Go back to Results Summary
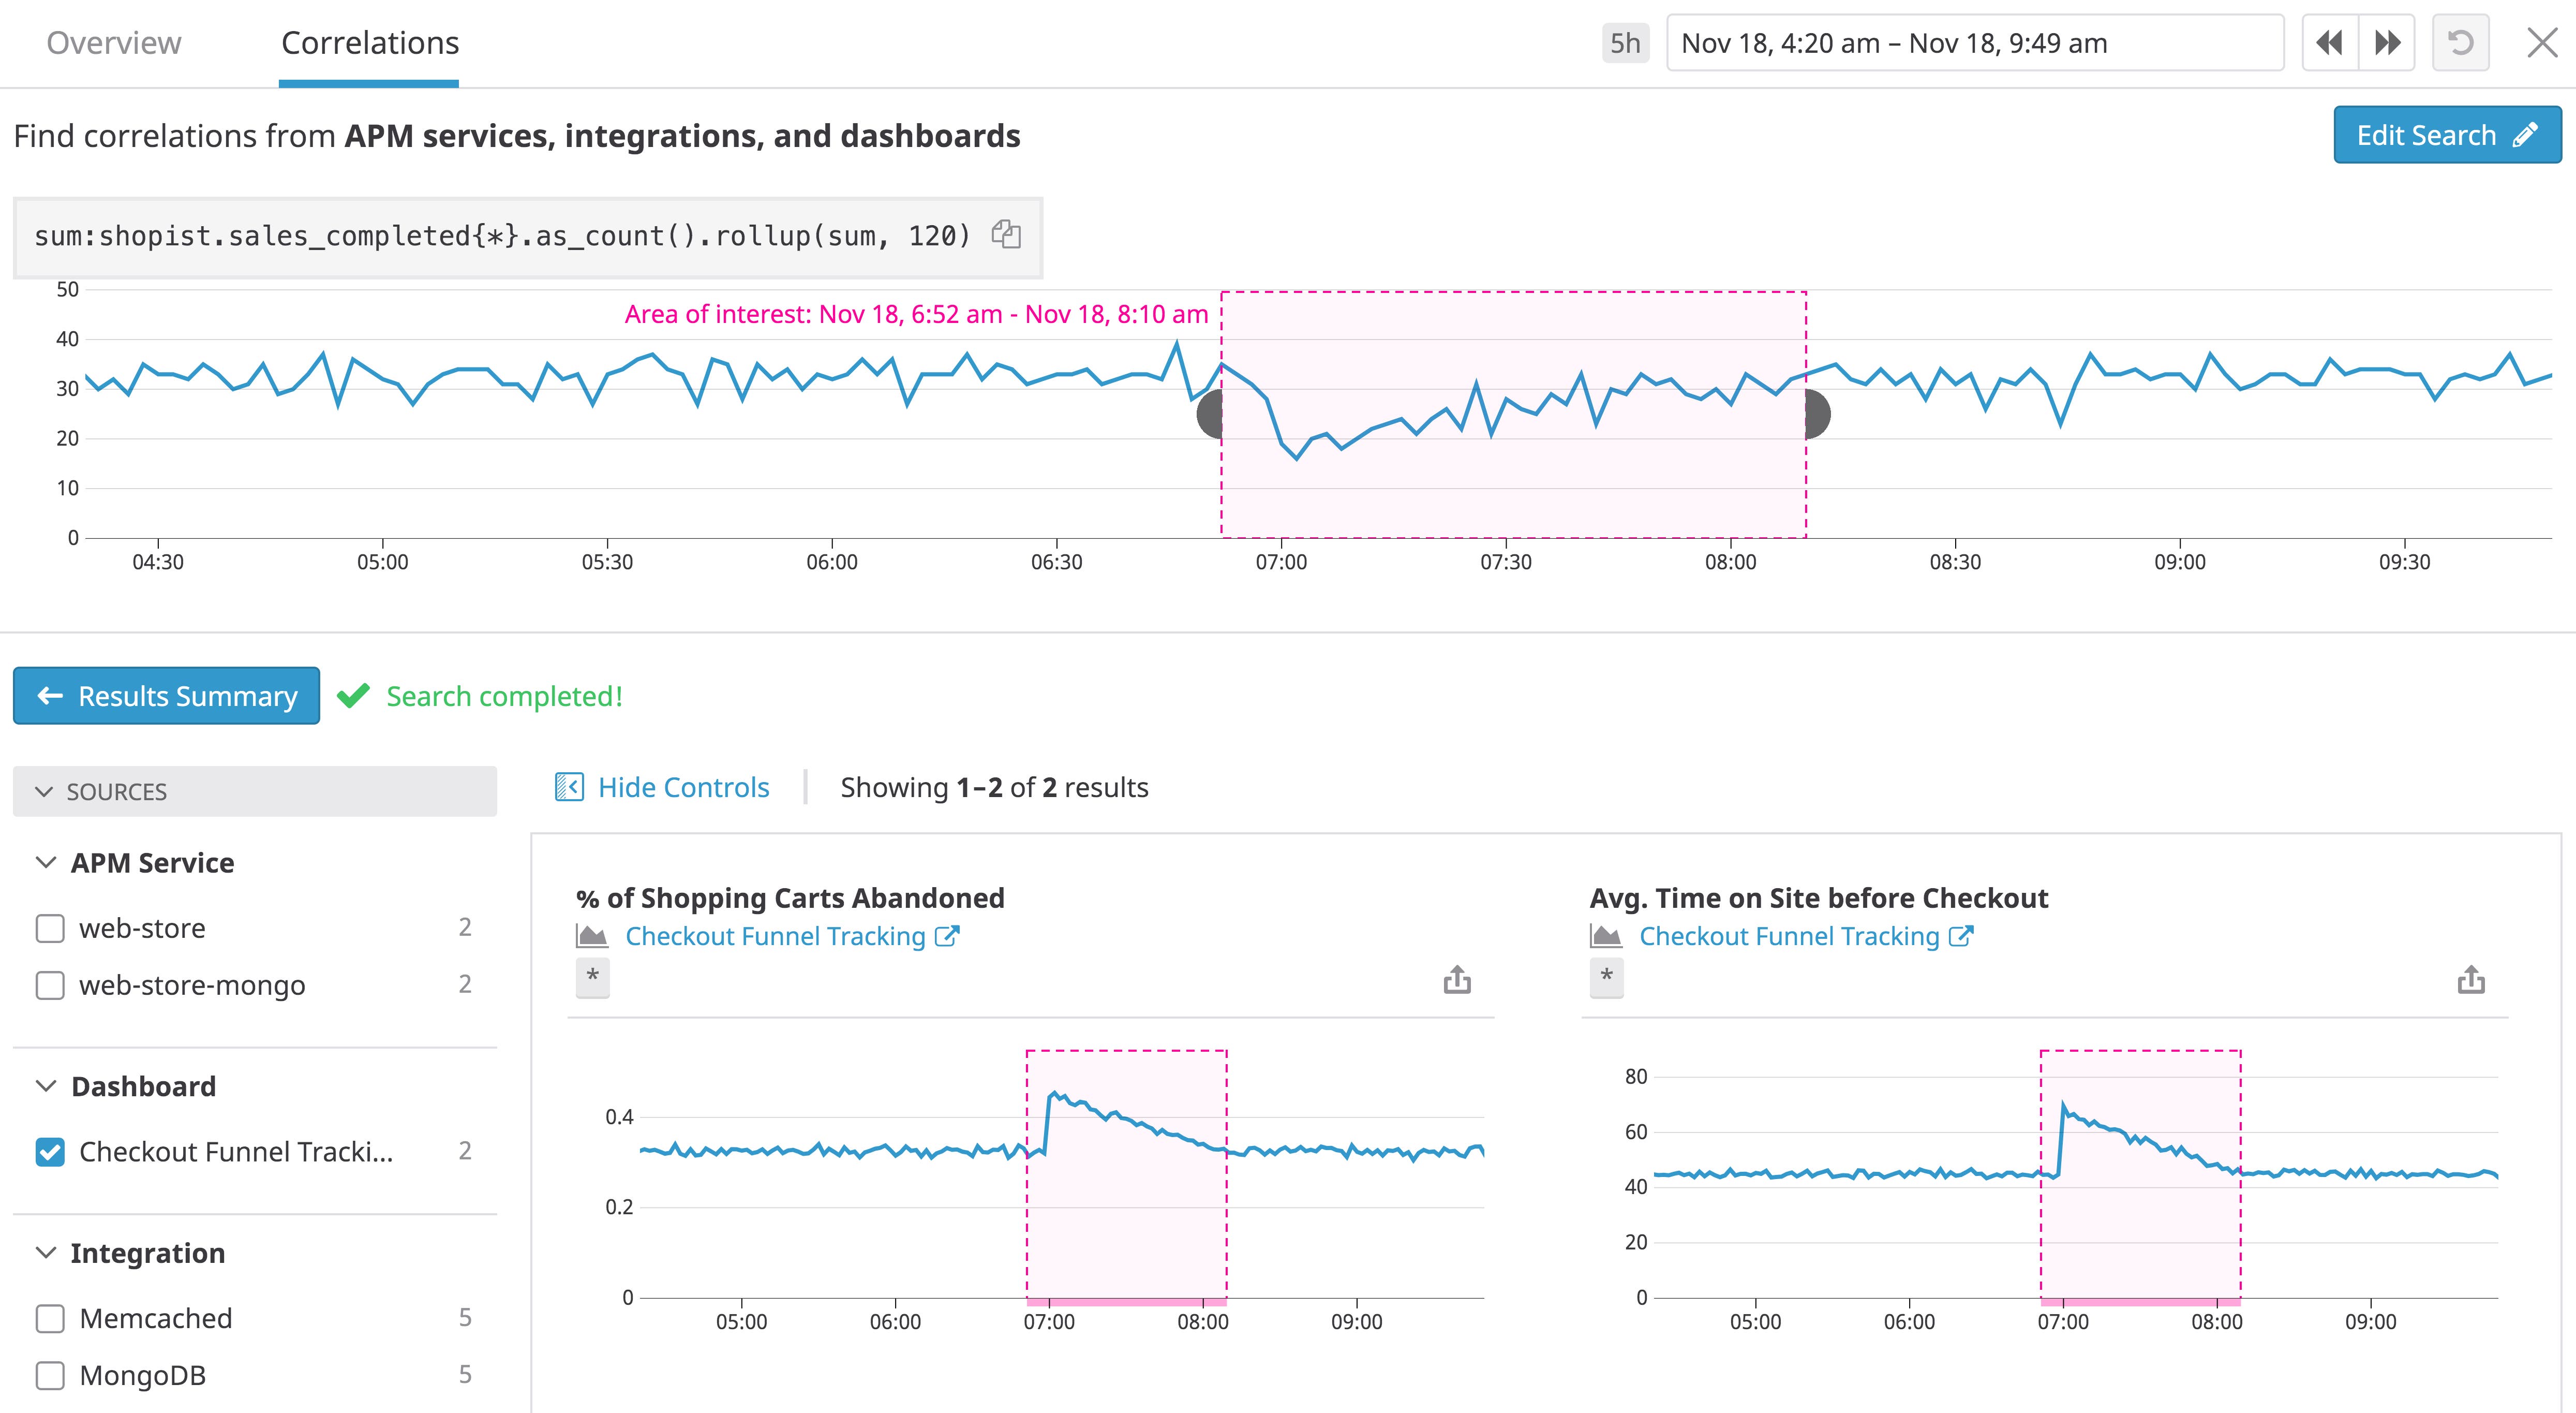 (167, 696)
